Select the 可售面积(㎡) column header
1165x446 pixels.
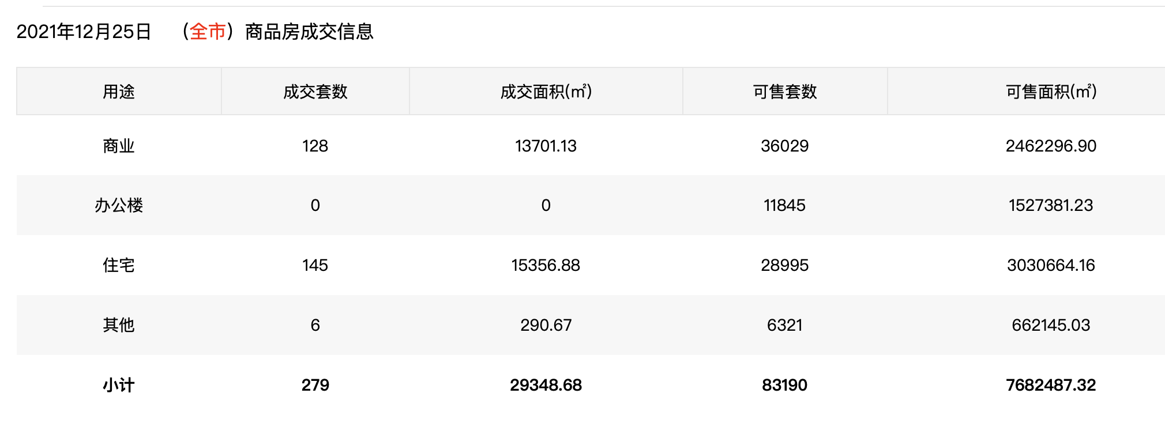pos(1051,92)
